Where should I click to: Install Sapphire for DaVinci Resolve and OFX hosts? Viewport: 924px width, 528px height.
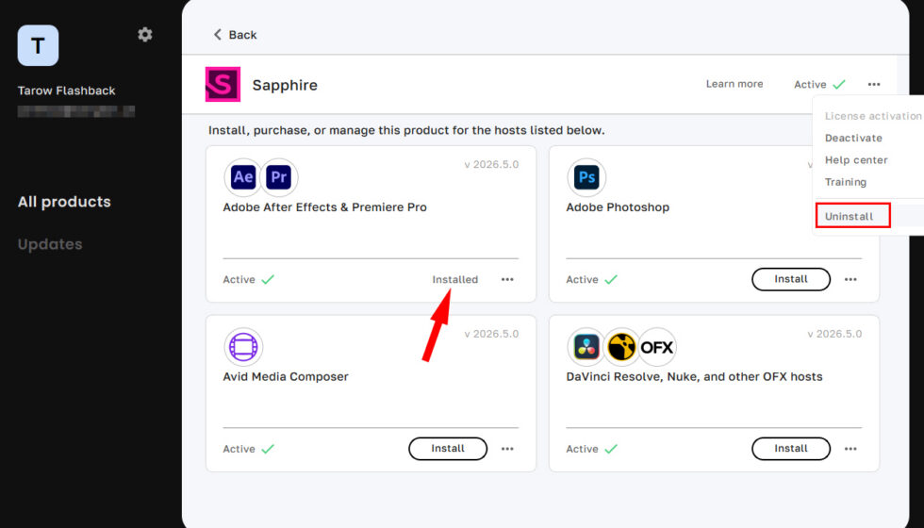(791, 449)
